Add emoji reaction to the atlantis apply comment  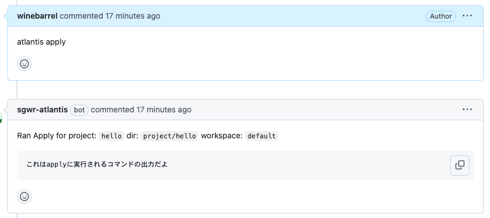click(x=24, y=64)
